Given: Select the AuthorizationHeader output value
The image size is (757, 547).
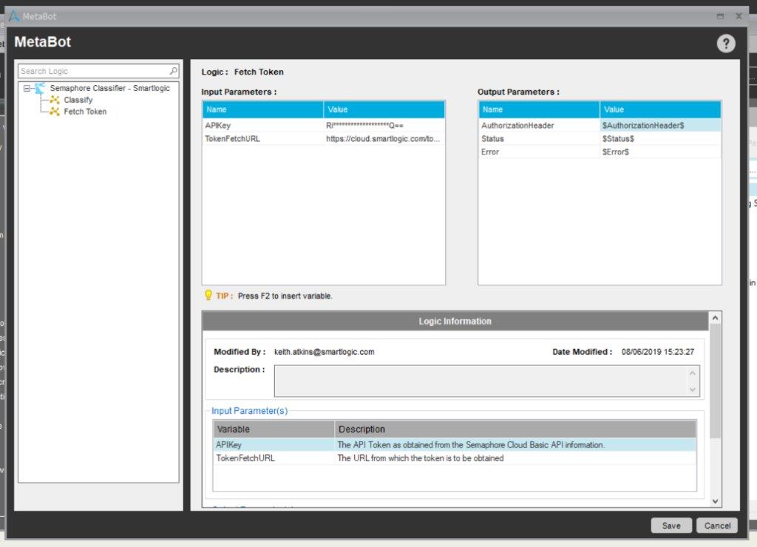Looking at the screenshot, I should pyautogui.click(x=659, y=126).
